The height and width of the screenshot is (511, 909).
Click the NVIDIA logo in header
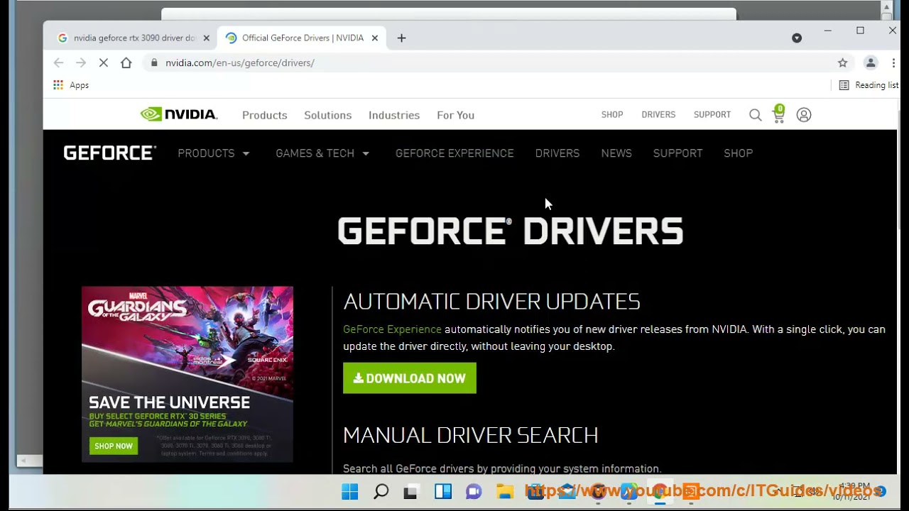click(x=179, y=114)
